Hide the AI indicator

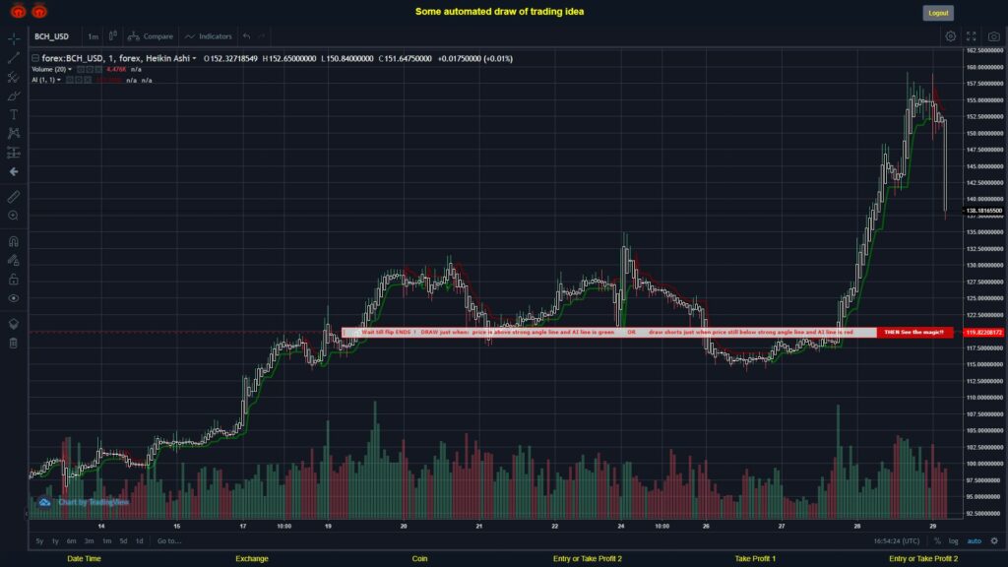coord(70,80)
